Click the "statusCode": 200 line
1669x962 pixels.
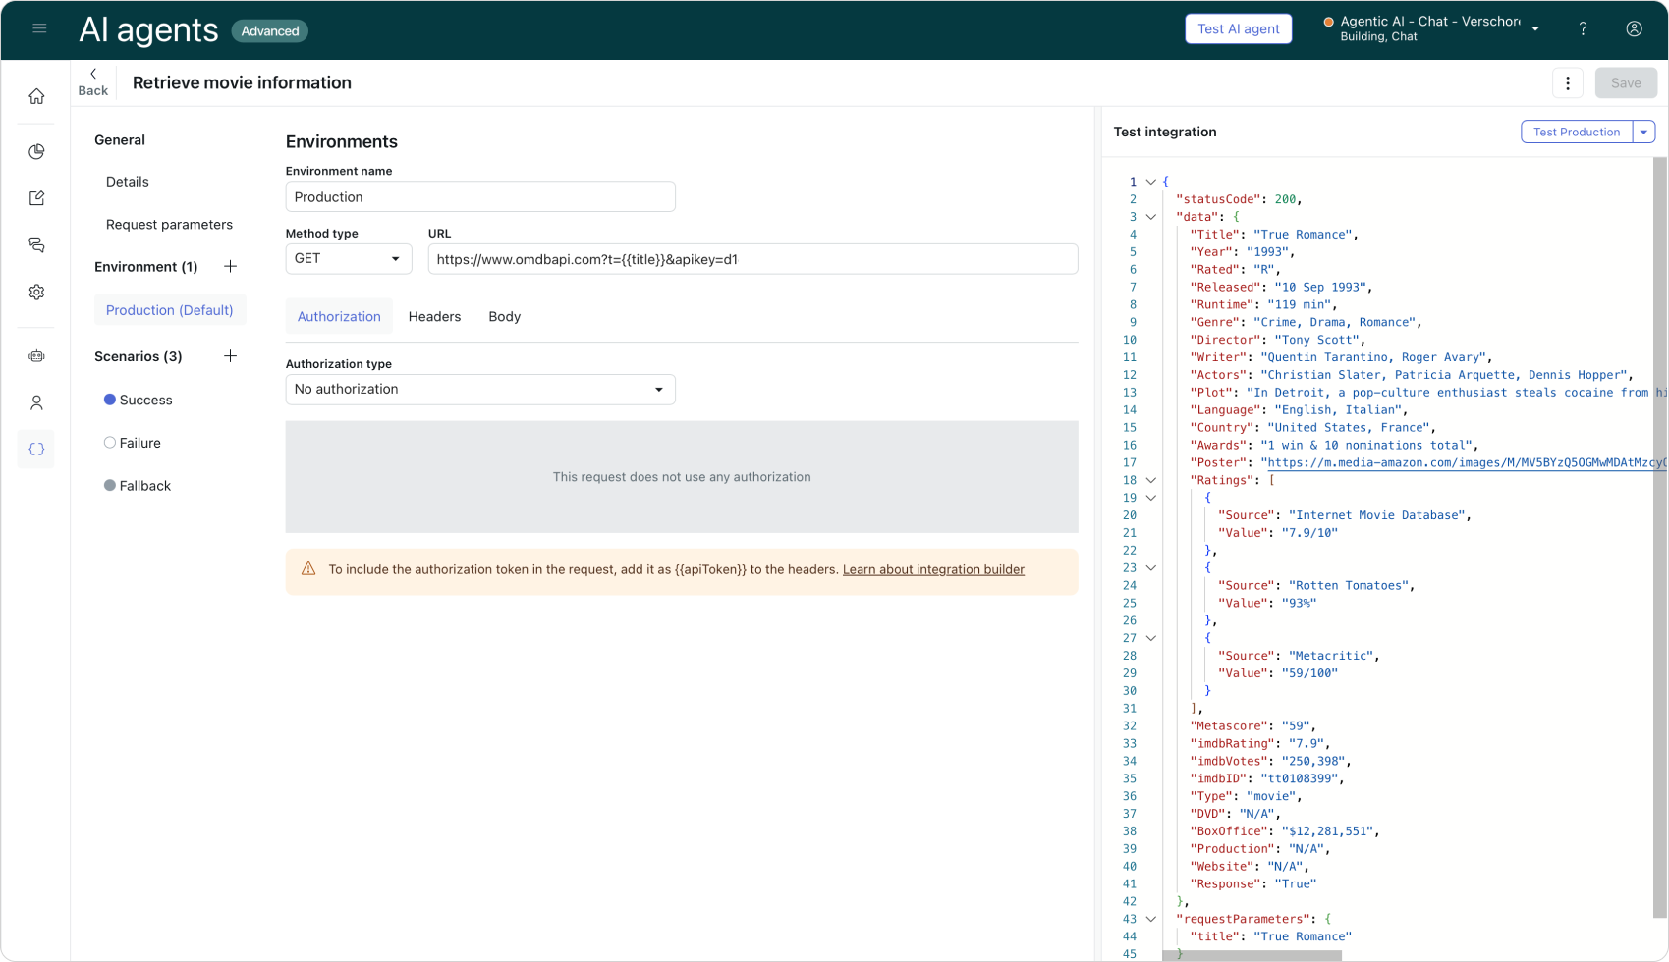click(x=1239, y=199)
